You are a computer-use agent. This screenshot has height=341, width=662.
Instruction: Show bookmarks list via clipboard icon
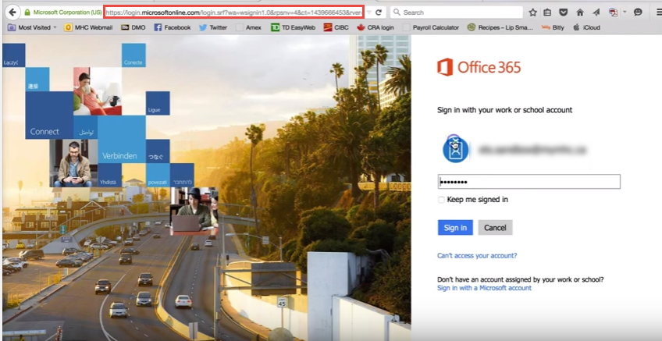[547, 12]
